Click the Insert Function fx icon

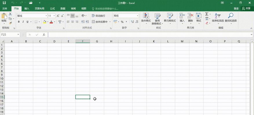[x=44, y=34]
